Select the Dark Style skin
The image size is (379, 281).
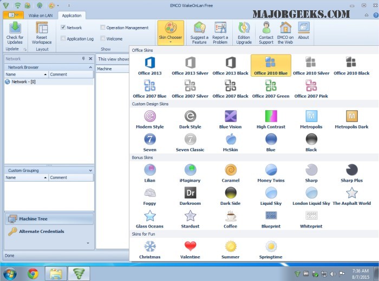[190, 119]
